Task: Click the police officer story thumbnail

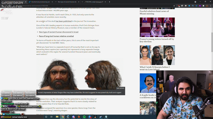Action: tap(148, 108)
